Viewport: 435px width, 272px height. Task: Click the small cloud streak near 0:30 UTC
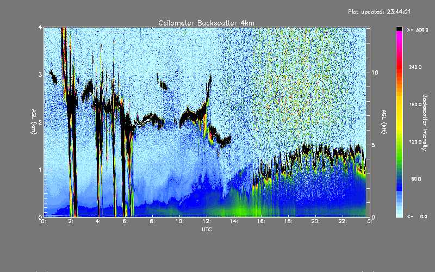coord(53,77)
